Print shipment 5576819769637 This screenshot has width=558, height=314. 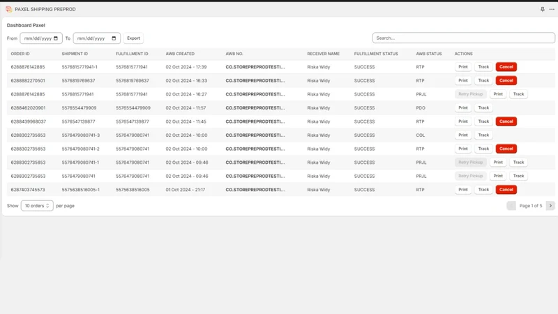(x=463, y=80)
